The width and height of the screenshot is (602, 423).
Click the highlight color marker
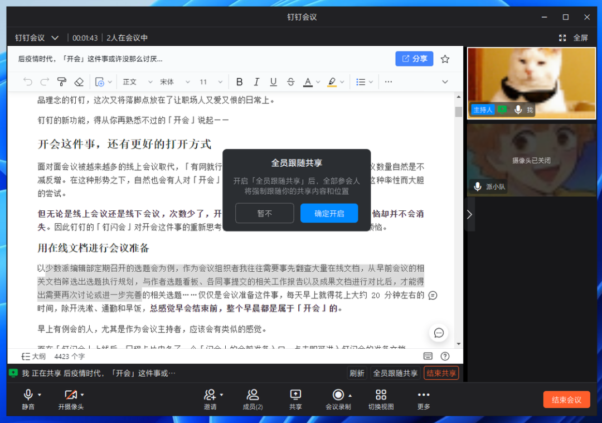(332, 82)
